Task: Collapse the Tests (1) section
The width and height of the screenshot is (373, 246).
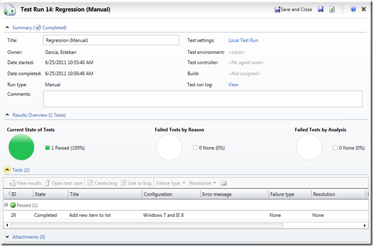Action: point(7,170)
